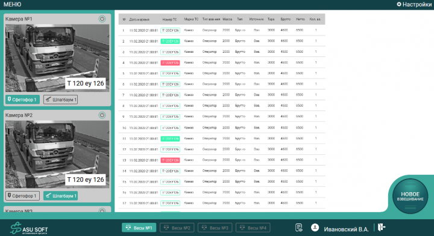This screenshot has width=434, height=236.
Task: Click the user avatar icon
Action: click(x=315, y=228)
